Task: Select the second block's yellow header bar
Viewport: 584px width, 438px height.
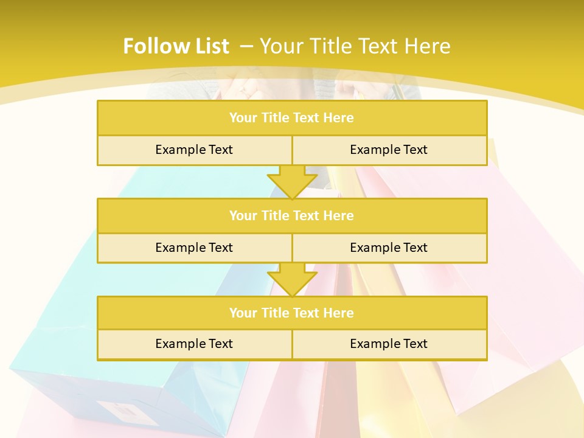Action: point(292,215)
